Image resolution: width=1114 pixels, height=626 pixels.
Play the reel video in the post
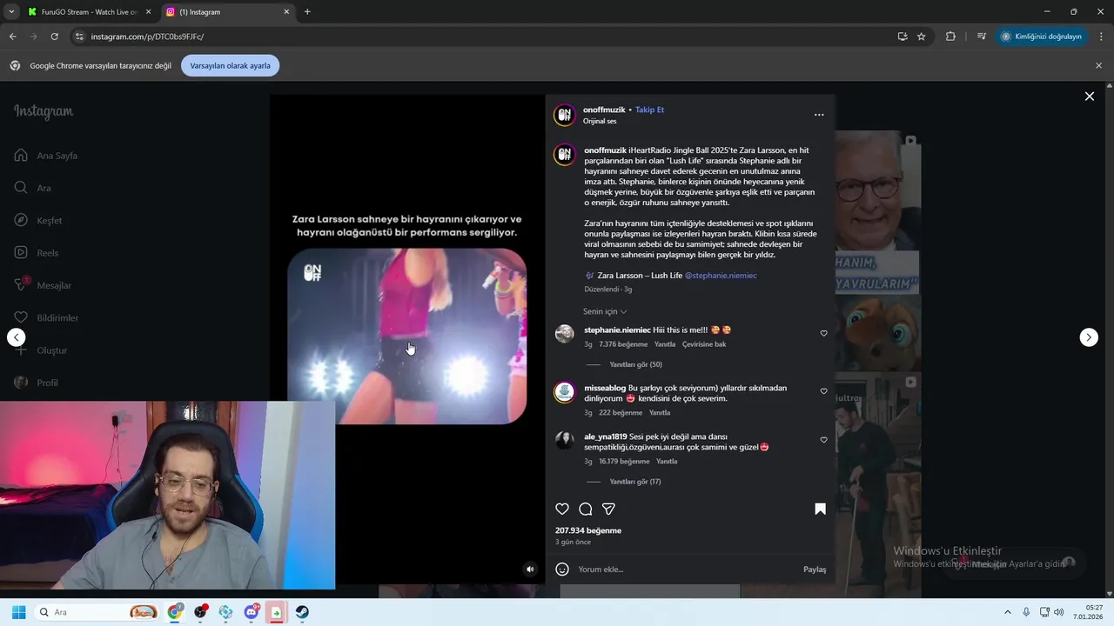click(406, 336)
